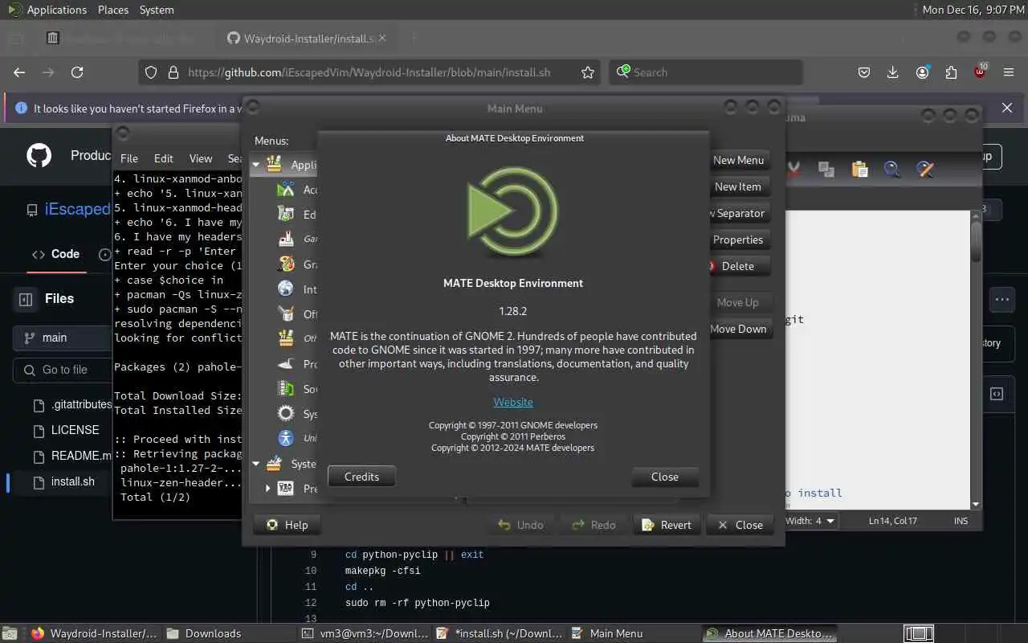Click the Firefox account avatar icon

click(922, 72)
